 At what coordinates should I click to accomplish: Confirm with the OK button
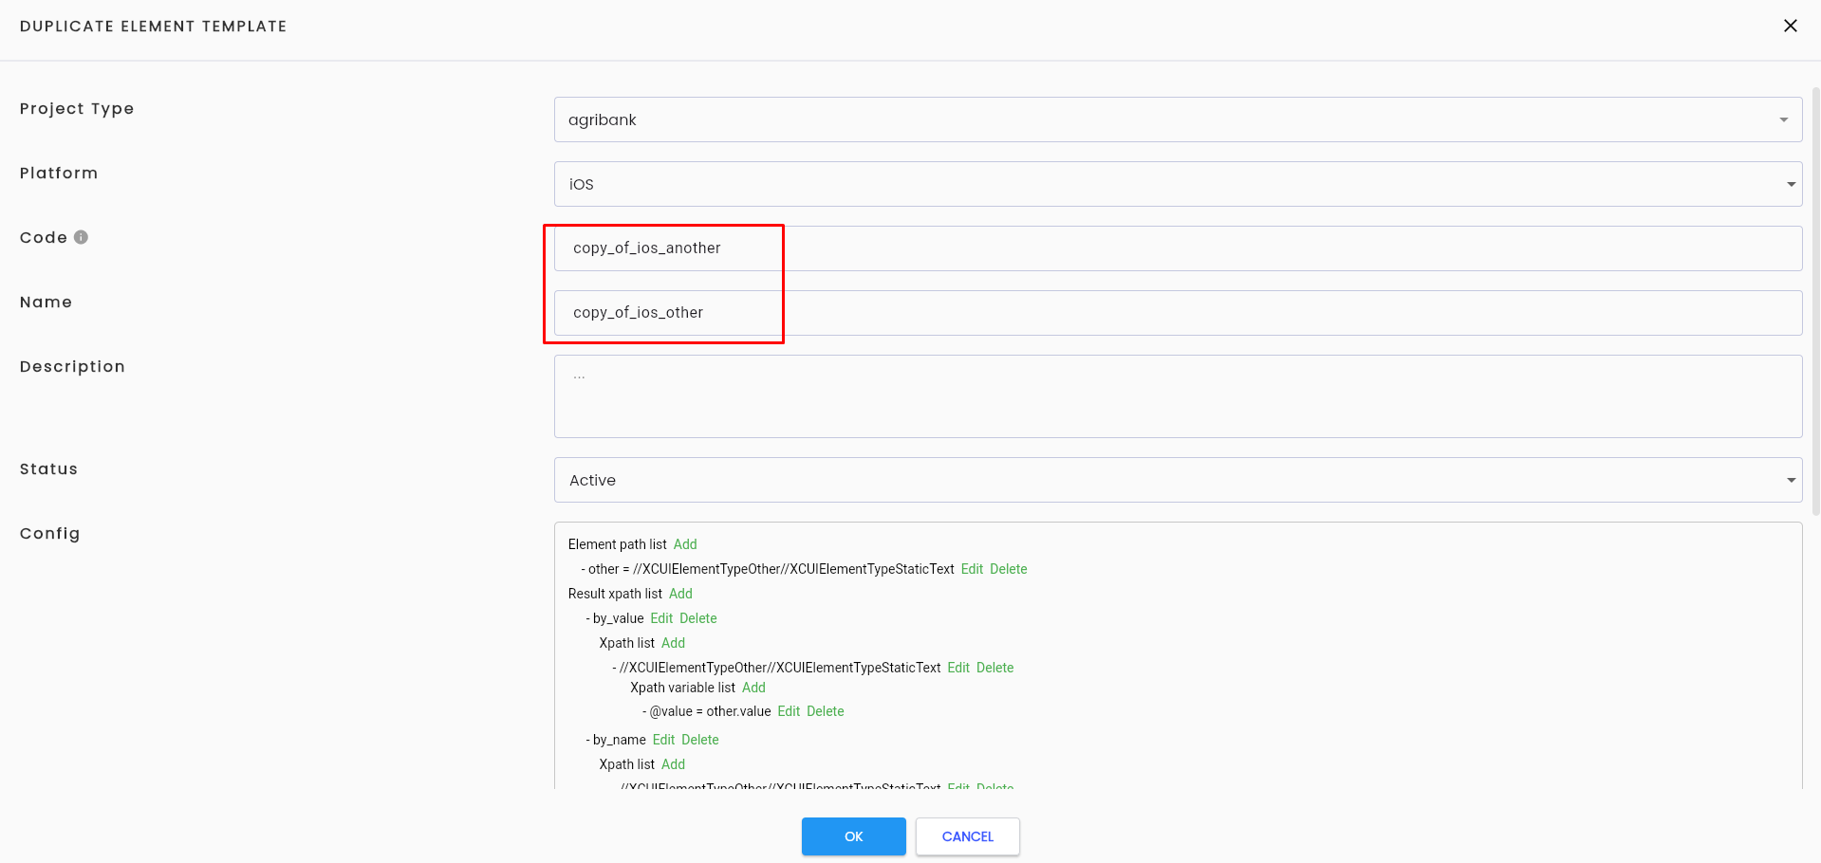tap(853, 836)
